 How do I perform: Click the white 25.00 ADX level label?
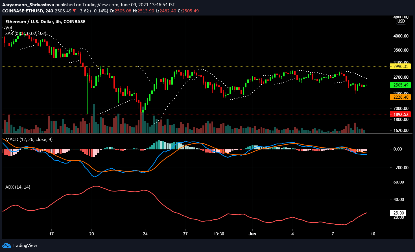click(399, 213)
